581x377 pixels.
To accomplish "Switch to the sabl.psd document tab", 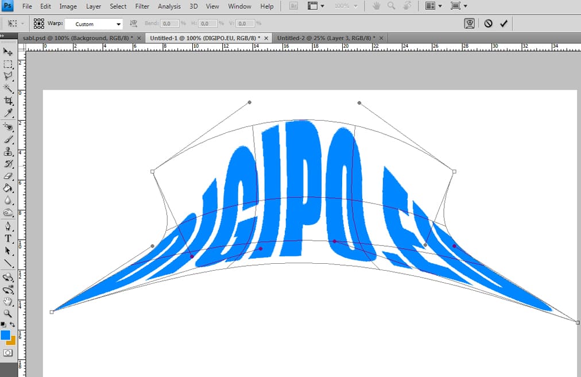I will pos(78,38).
